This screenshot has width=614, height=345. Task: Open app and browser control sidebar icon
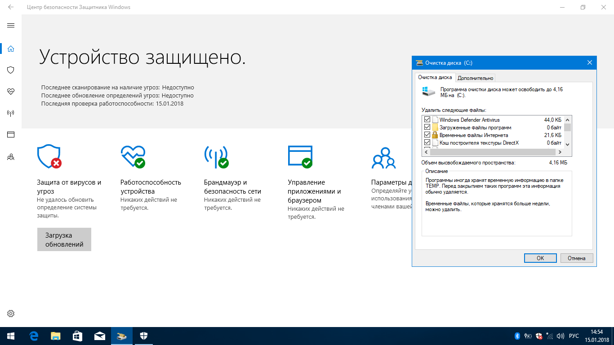coord(11,135)
